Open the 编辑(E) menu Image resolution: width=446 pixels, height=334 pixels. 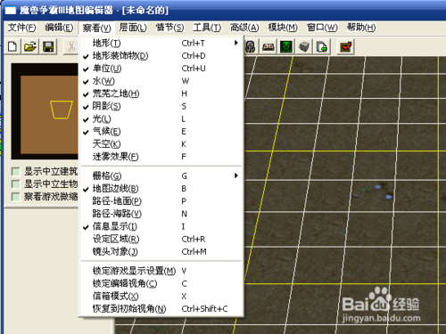pyautogui.click(x=59, y=28)
